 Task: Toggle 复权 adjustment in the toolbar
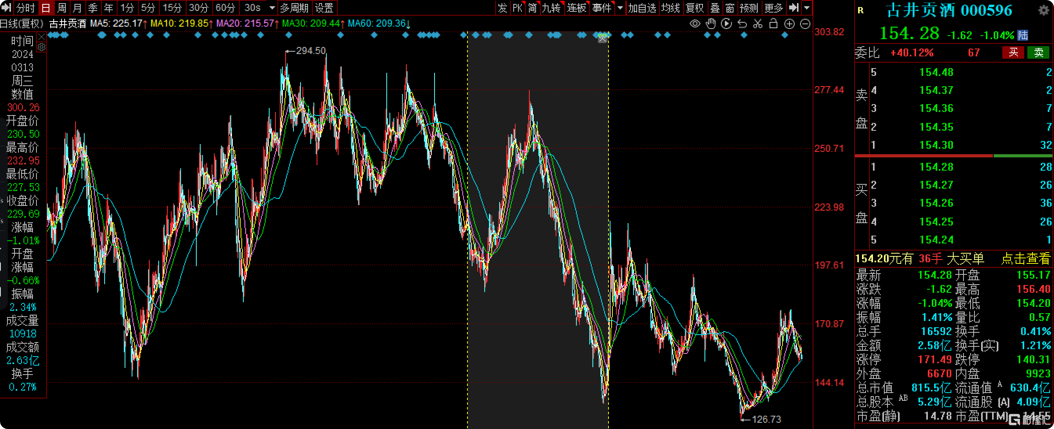pos(694,8)
